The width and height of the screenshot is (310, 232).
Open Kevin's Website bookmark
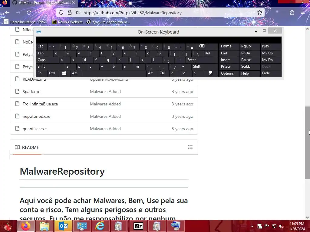68,22
